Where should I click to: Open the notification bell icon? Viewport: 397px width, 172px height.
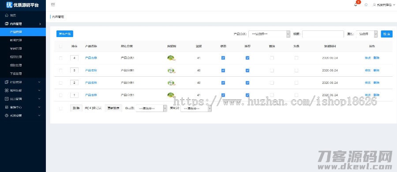click(356, 5)
